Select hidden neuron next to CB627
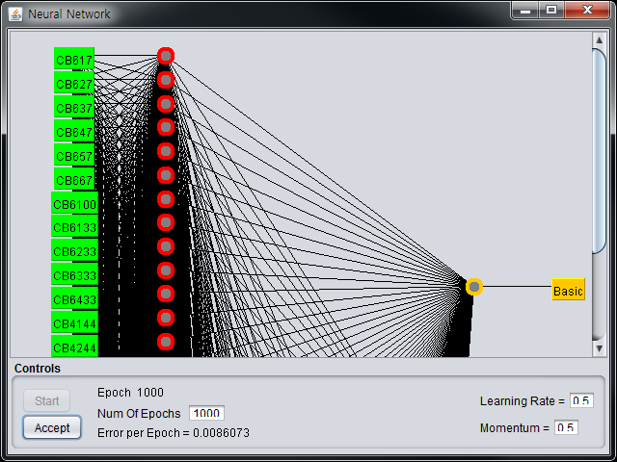 click(166, 80)
